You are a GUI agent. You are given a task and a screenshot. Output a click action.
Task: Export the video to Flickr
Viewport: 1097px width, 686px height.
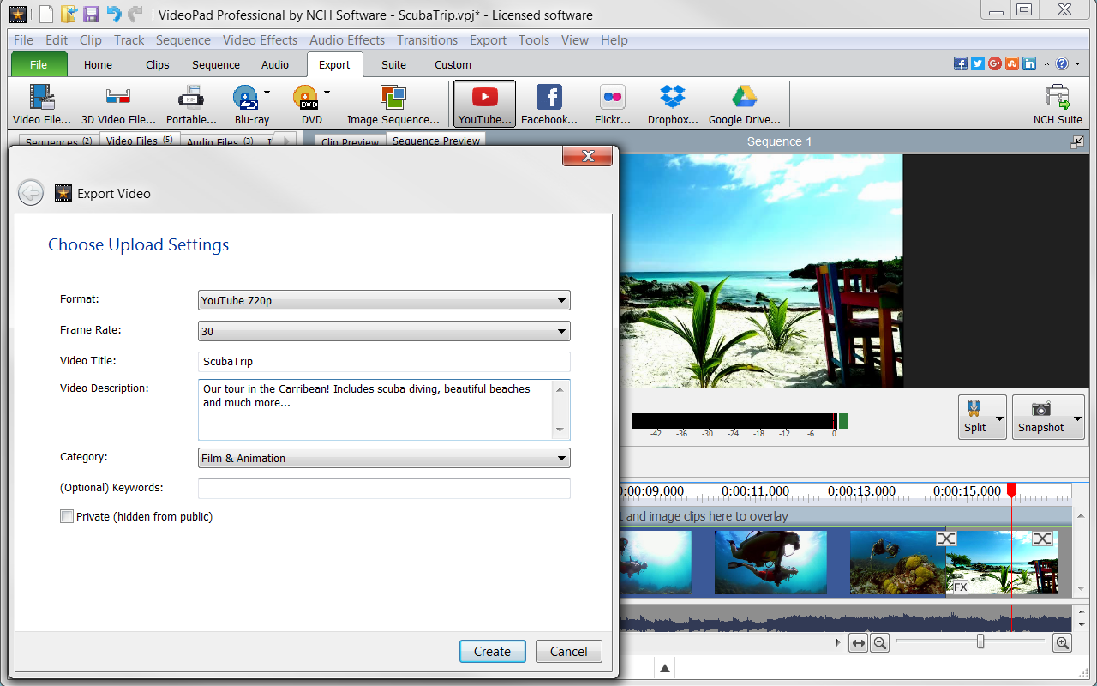[612, 103]
